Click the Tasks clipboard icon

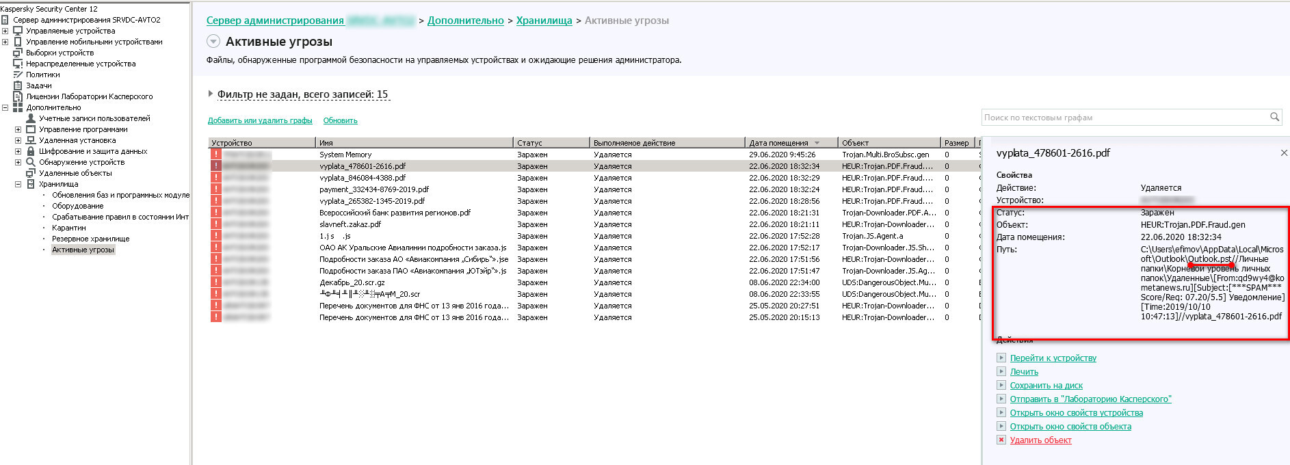coord(18,85)
